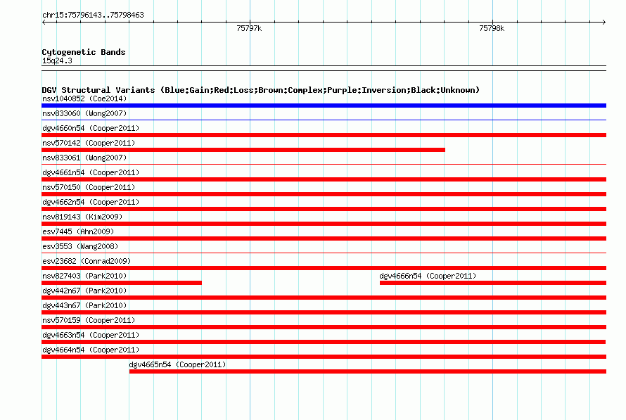The width and height of the screenshot is (626, 420).
Task: Select the dgv4663n54 (Cooper2011) label
Action: click(x=91, y=335)
